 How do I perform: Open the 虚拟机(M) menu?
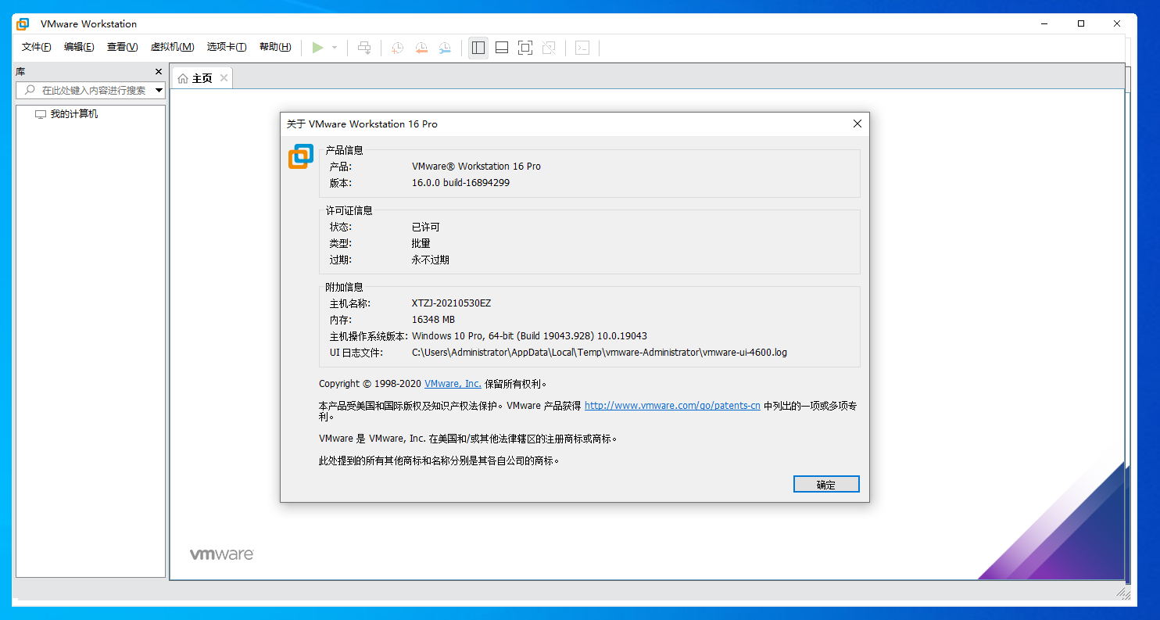[172, 47]
